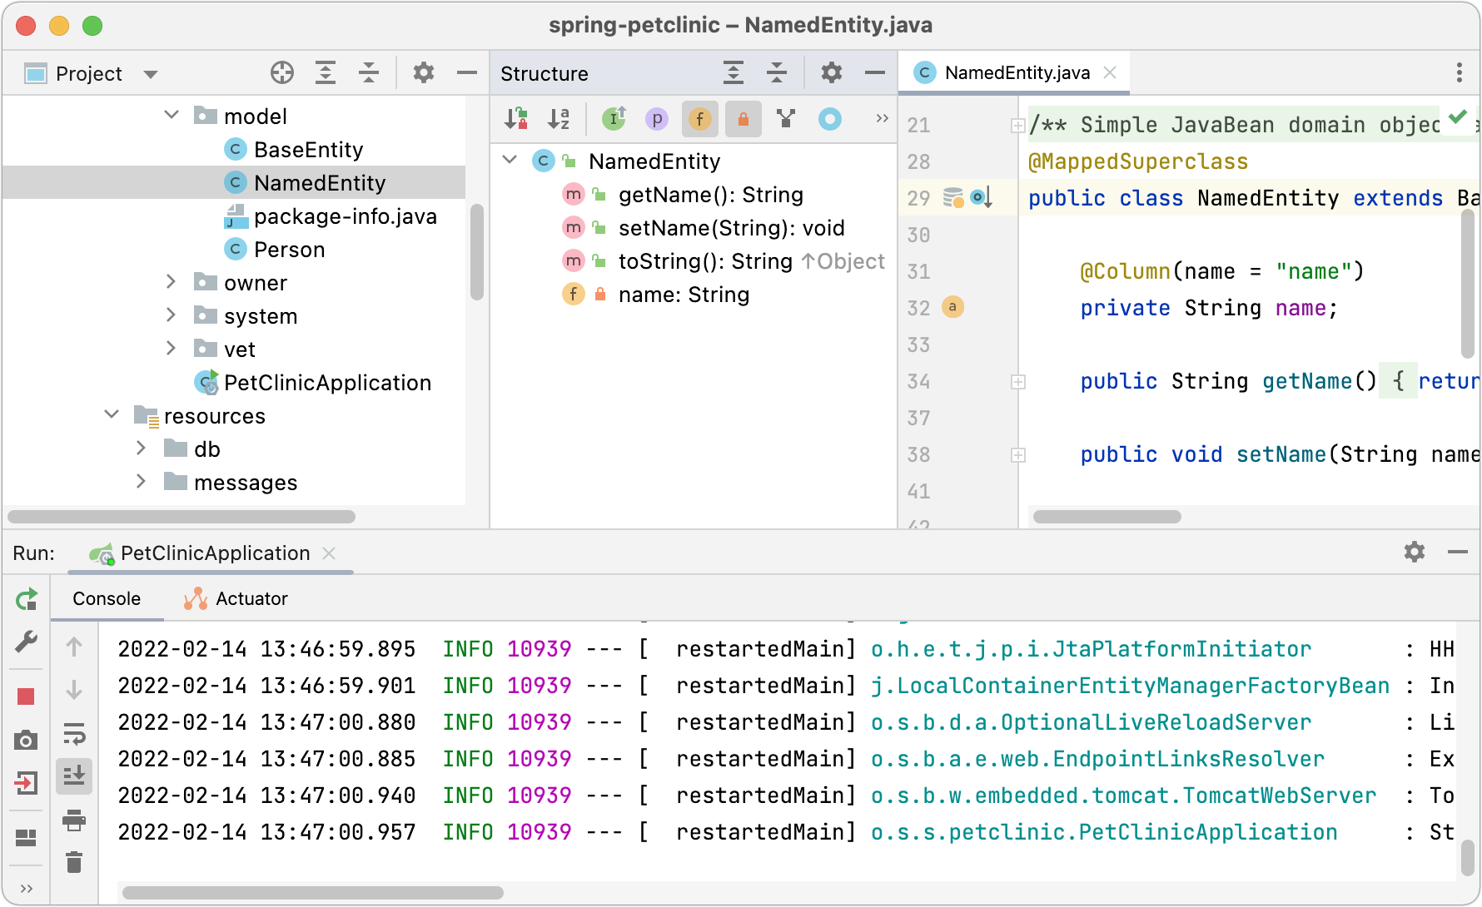Unfold the getName method at line 34

(1017, 382)
